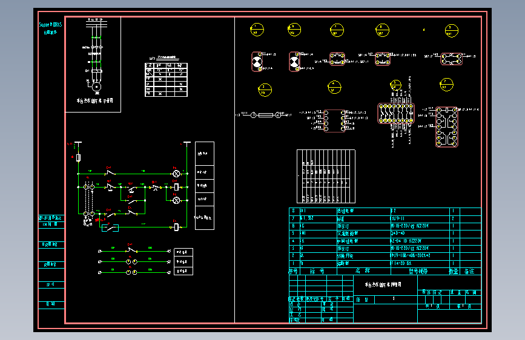Click the horizontal fuse between terminals 1 and 2
The width and height of the screenshot is (525, 340).
[x=265, y=115]
